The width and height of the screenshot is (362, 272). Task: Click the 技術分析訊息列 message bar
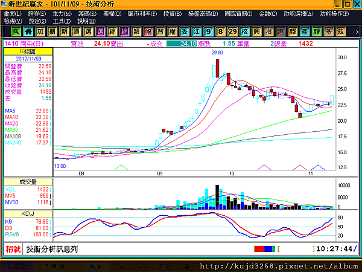(x=52, y=249)
